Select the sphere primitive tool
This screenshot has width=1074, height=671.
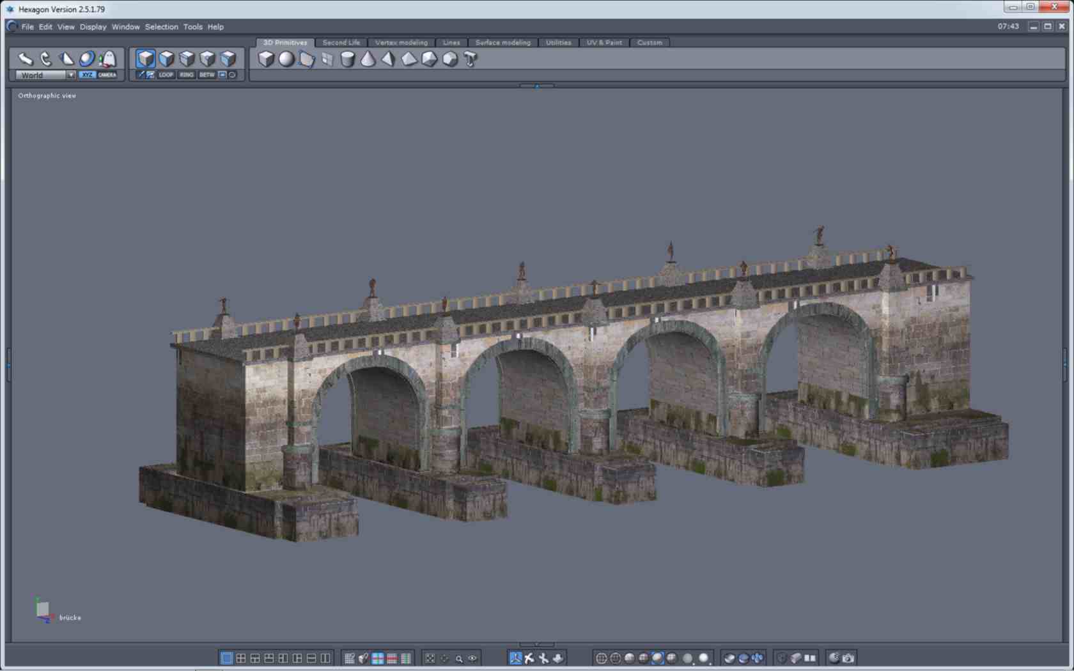point(286,59)
